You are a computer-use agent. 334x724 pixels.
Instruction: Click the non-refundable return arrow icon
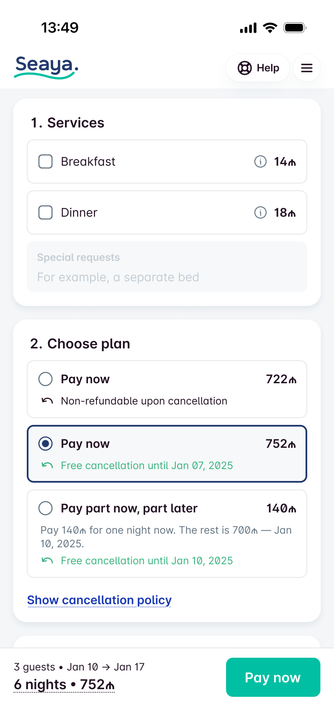[x=47, y=401]
